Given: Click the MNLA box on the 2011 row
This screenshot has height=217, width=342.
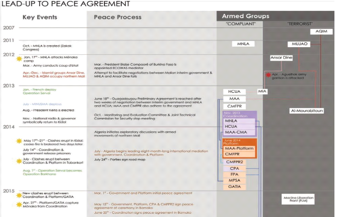Looking at the screenshot, I should (243, 44).
